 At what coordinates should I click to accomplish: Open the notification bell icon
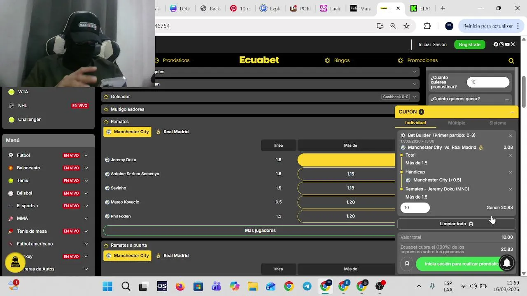507,263
